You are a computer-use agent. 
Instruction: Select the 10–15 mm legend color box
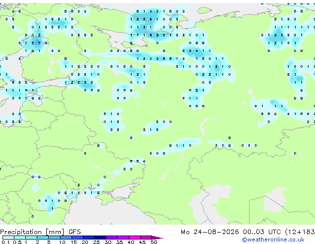[66, 238]
